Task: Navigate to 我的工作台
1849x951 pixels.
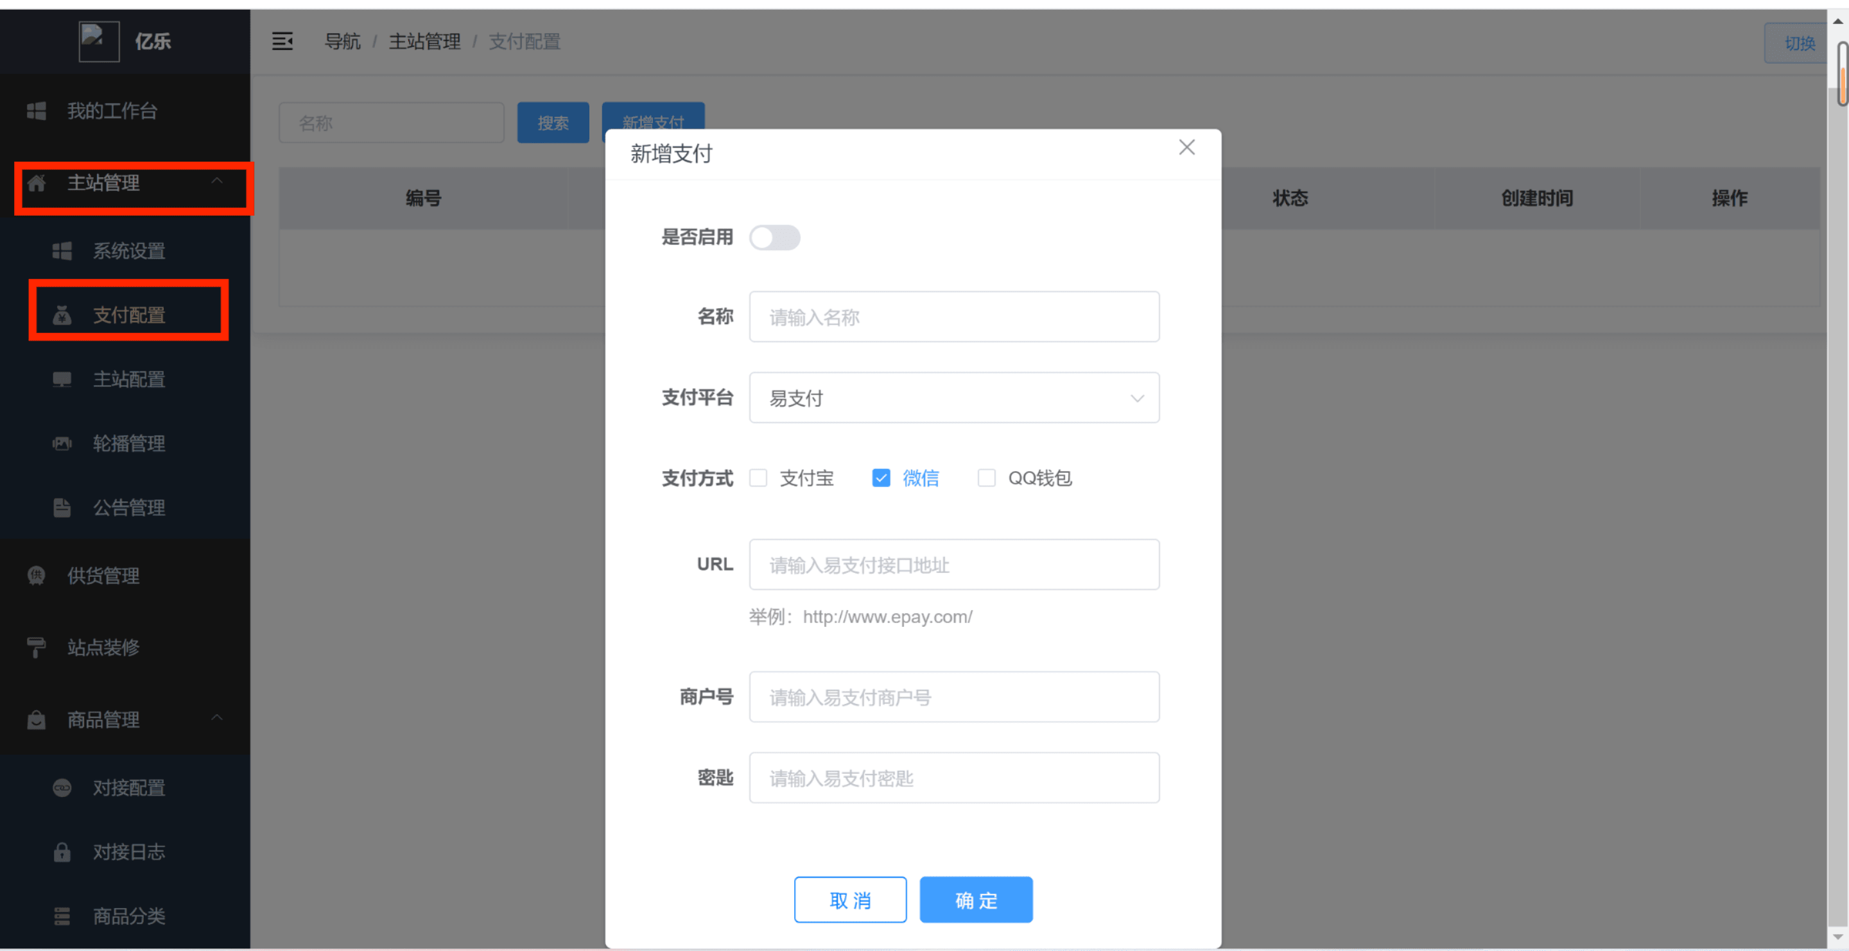Action: 112,110
